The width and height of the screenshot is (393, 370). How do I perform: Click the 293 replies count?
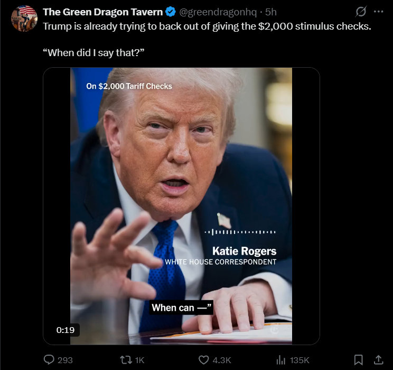65,360
